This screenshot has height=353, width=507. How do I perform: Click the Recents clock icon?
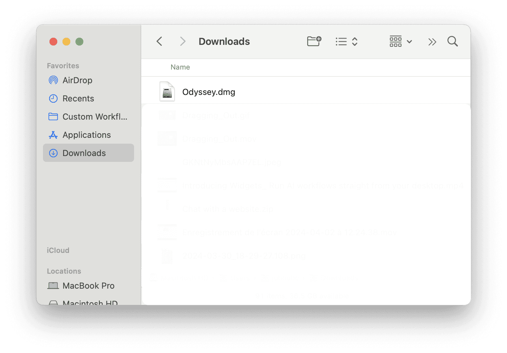coord(53,98)
